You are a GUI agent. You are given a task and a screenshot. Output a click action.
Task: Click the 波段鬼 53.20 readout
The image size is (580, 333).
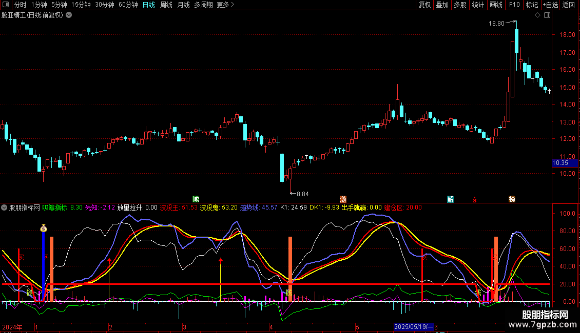[219, 207]
